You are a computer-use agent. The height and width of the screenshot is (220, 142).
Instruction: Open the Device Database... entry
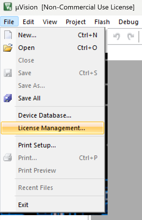tap(52, 115)
